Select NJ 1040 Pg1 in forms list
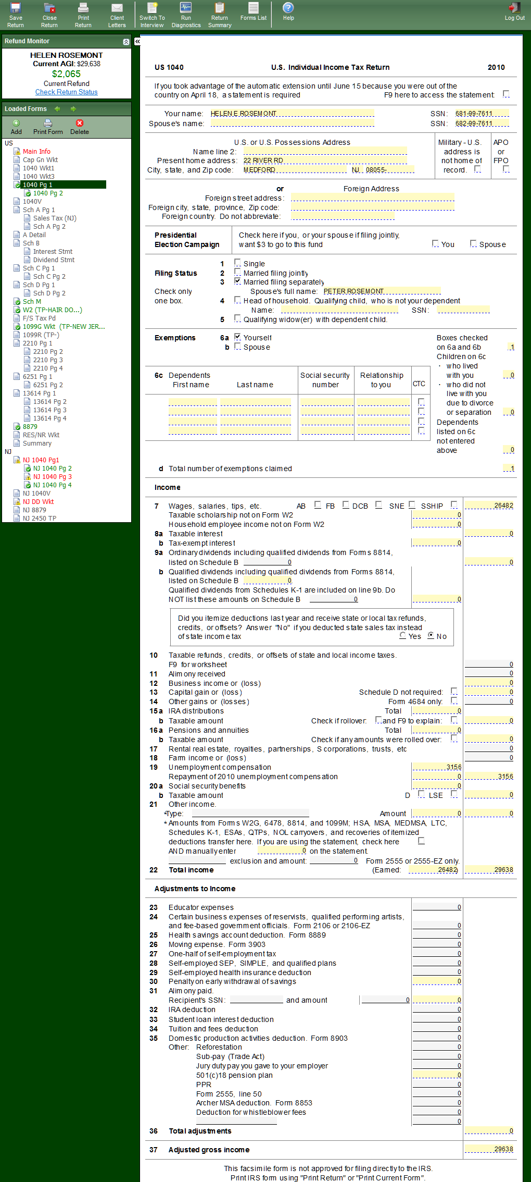 click(41, 460)
